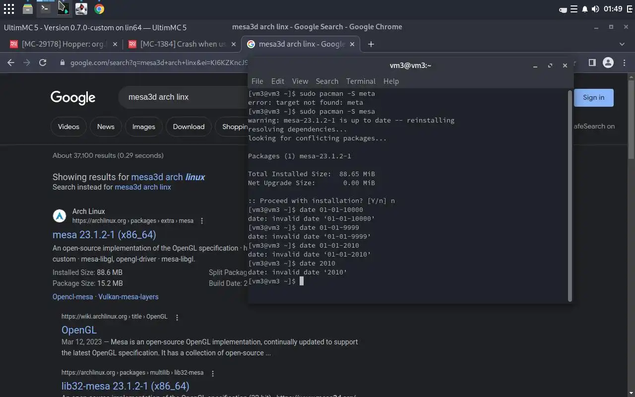Image resolution: width=635 pixels, height=397 pixels.
Task: Sign in to Google
Action: pyautogui.click(x=593, y=97)
